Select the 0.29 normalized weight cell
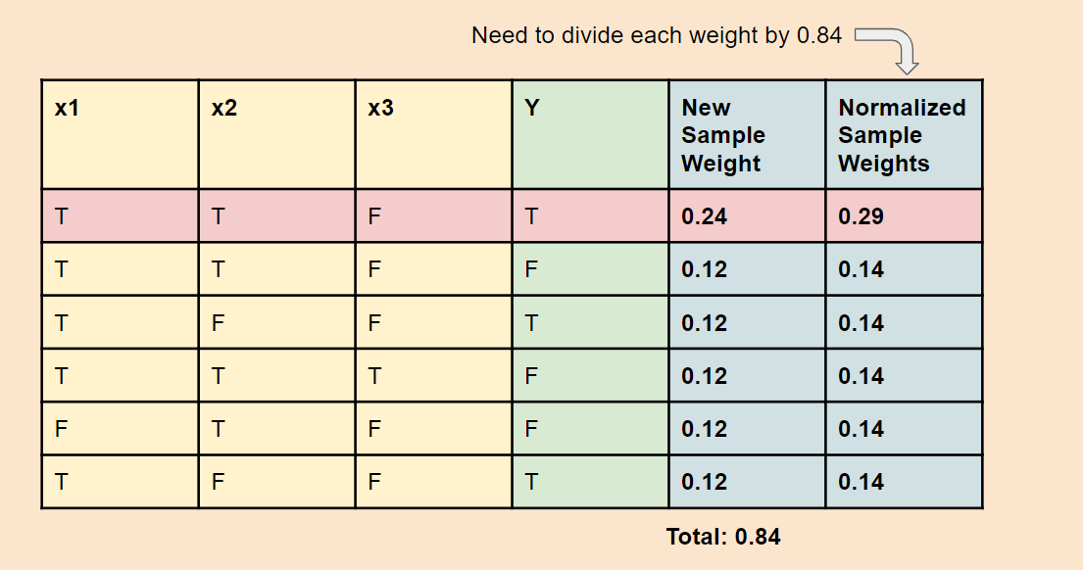The image size is (1083, 570). 904,216
